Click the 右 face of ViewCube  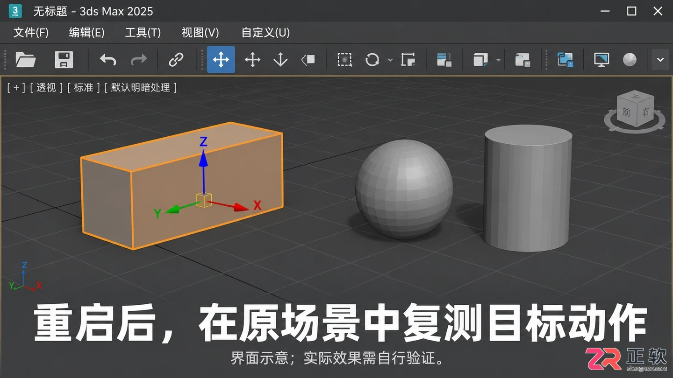645,112
